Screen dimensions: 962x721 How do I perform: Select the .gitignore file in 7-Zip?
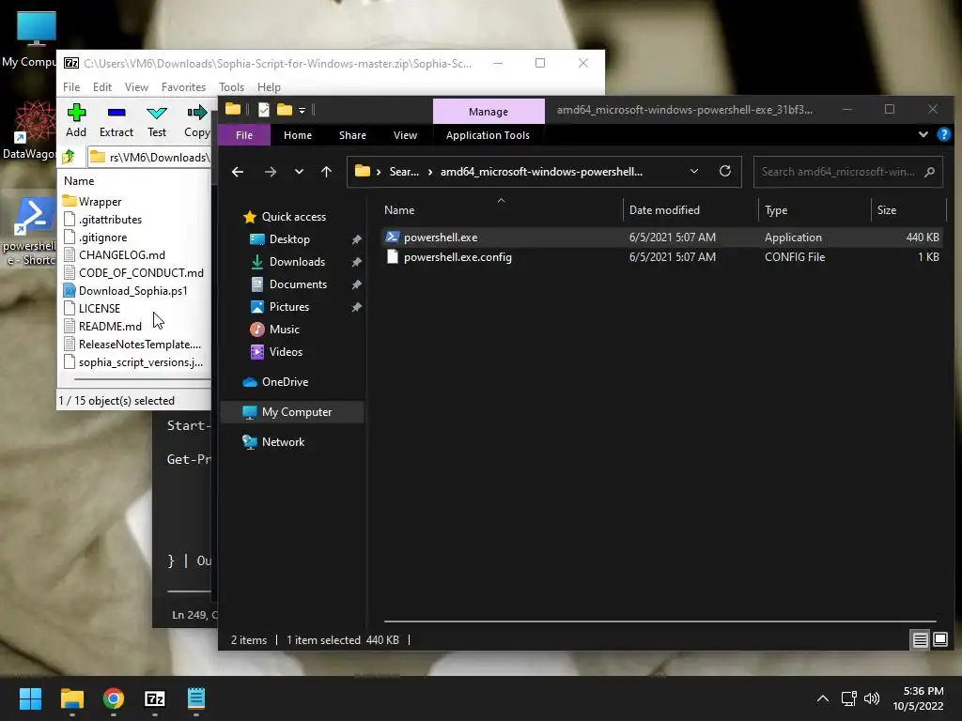[x=95, y=238]
